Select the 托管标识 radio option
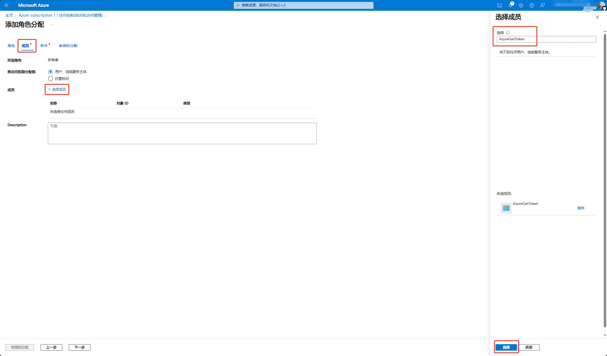607x356 pixels. point(51,79)
